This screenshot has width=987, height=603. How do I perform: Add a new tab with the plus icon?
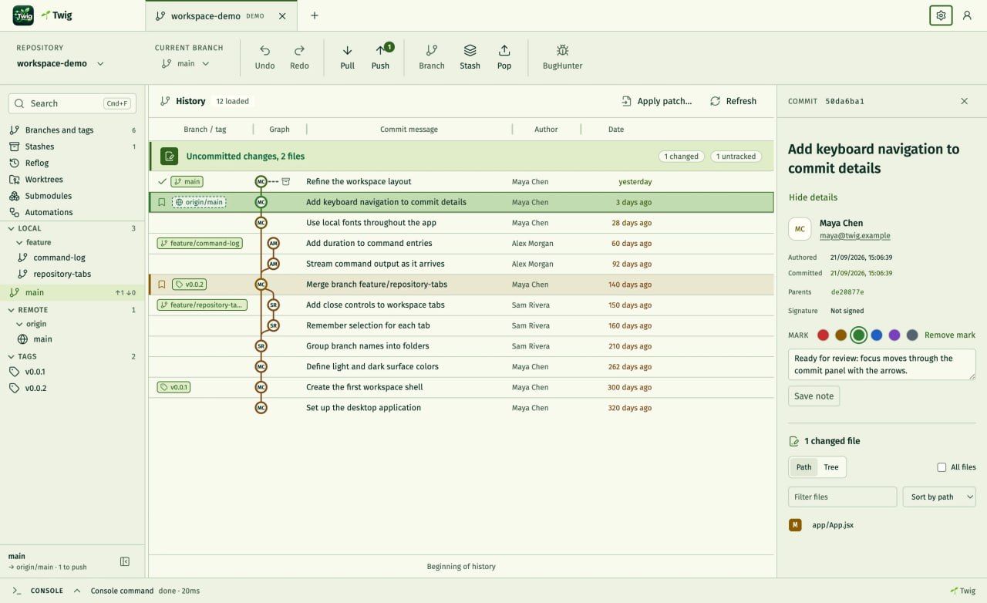tap(314, 15)
